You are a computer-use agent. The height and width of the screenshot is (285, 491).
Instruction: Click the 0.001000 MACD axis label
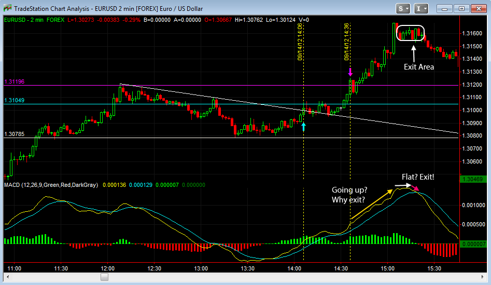(473, 205)
